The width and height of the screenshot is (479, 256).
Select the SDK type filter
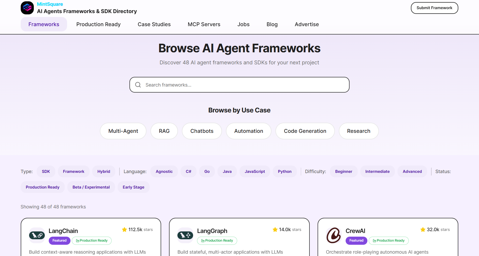click(x=46, y=171)
